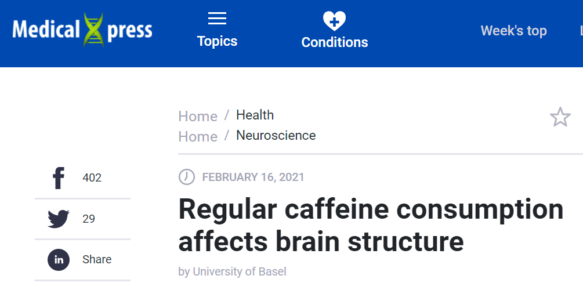Go to Week's top articles
This screenshot has height=290, width=583.
point(513,31)
